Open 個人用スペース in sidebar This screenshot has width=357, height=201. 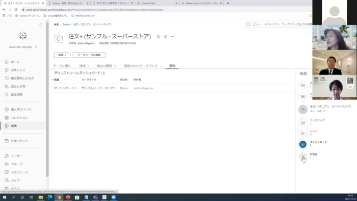(21, 110)
